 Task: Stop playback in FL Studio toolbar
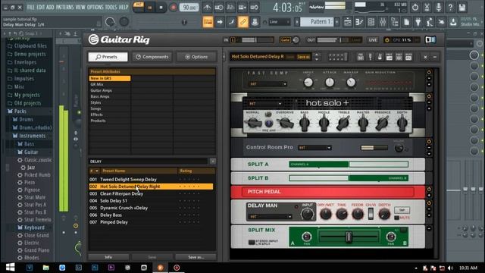click(x=161, y=8)
